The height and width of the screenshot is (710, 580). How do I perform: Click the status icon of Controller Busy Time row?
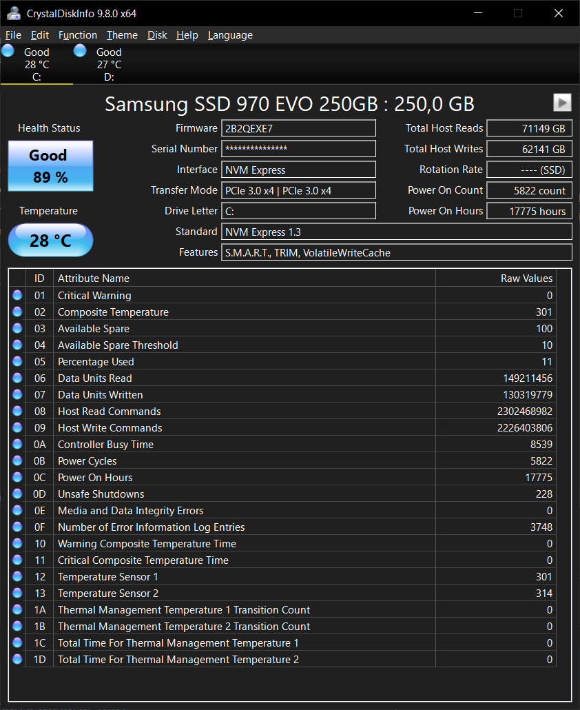point(17,444)
